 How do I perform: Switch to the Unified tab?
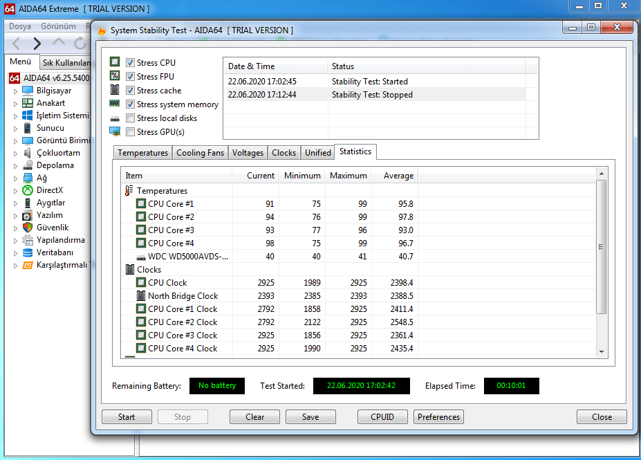[317, 152]
